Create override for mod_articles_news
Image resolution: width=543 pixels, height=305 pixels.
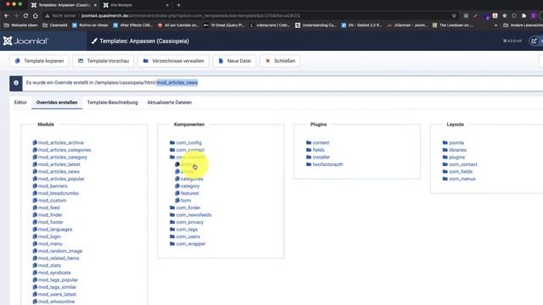coord(56,171)
